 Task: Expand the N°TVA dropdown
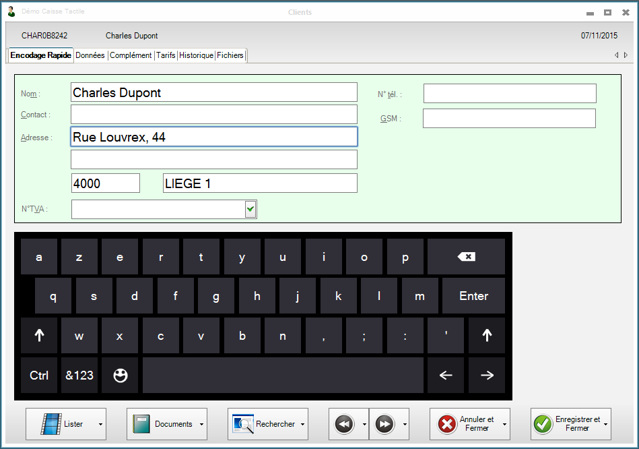point(250,210)
